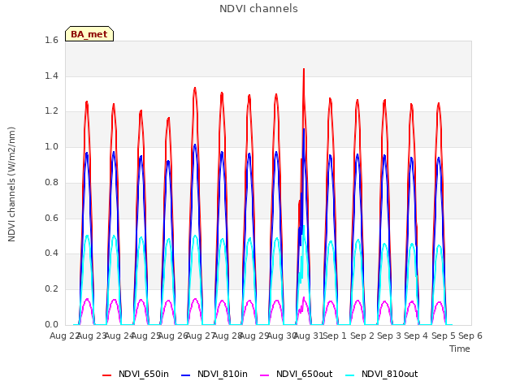This screenshot has height=390, width=520.
Task: Click the Sep 3 x-axis tick label
Action: (x=389, y=336)
